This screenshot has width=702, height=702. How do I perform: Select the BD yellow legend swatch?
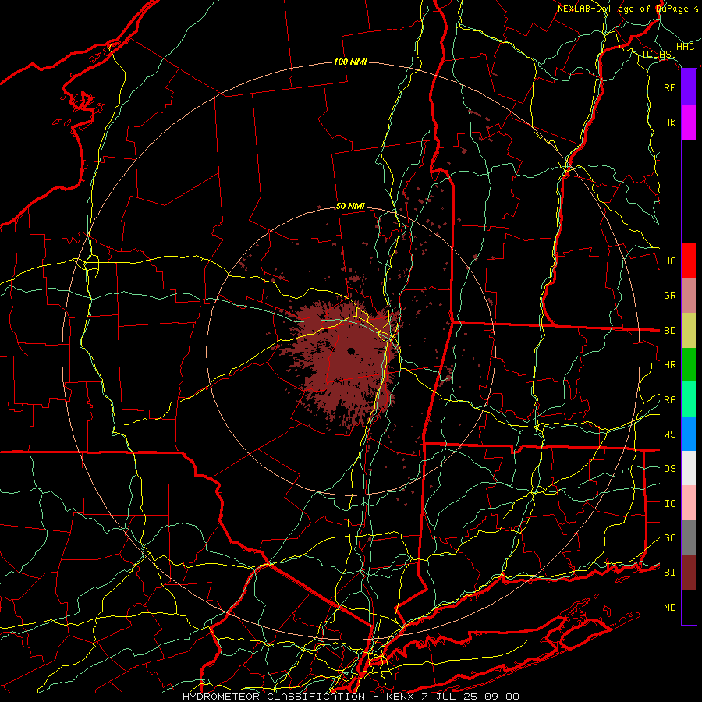tap(689, 331)
